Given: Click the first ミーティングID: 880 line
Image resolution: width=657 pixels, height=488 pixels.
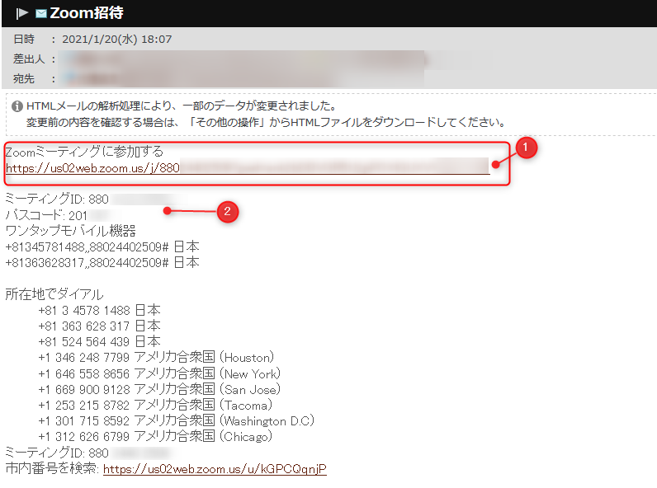Looking at the screenshot, I should coord(57,199).
